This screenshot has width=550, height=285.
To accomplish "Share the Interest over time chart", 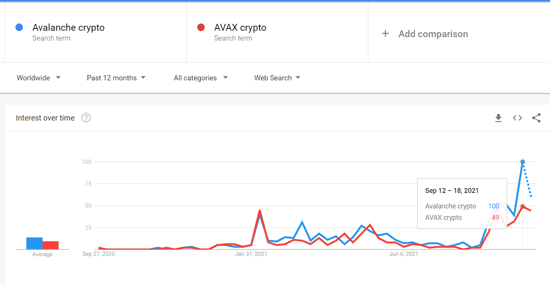I will [x=536, y=118].
